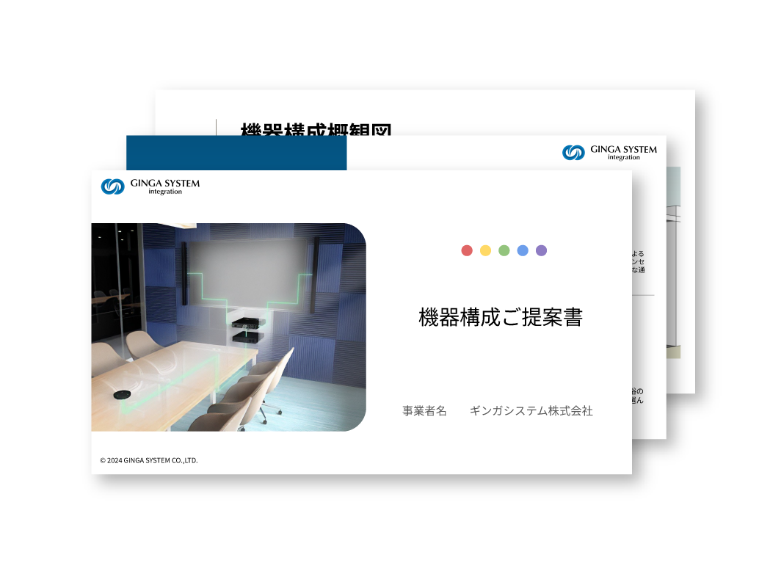The width and height of the screenshot is (759, 563).
Task: Click the right wall speaker beside the display
Action: (x=316, y=273)
